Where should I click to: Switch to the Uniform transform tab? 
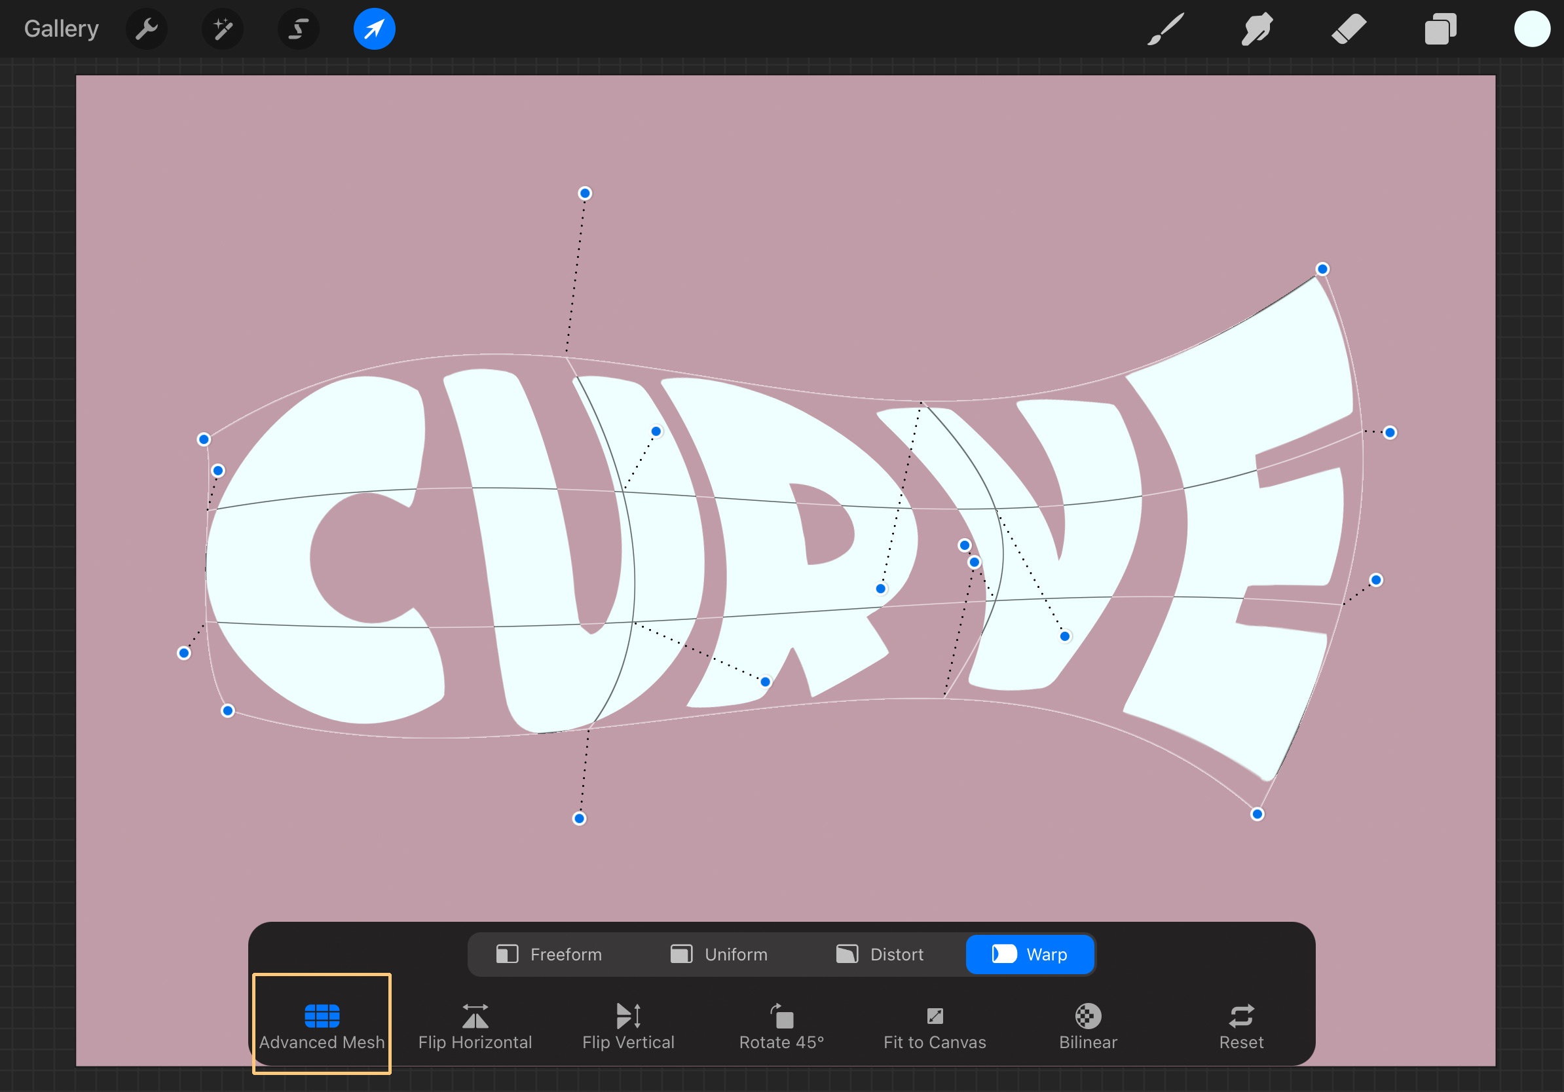pyautogui.click(x=718, y=954)
